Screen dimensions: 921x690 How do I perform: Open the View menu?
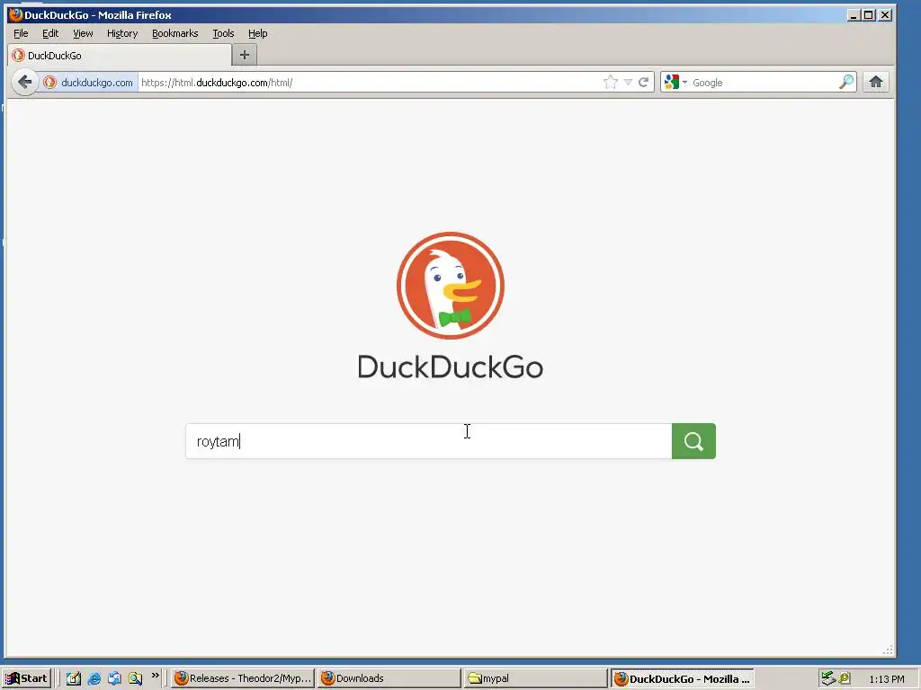83,33
